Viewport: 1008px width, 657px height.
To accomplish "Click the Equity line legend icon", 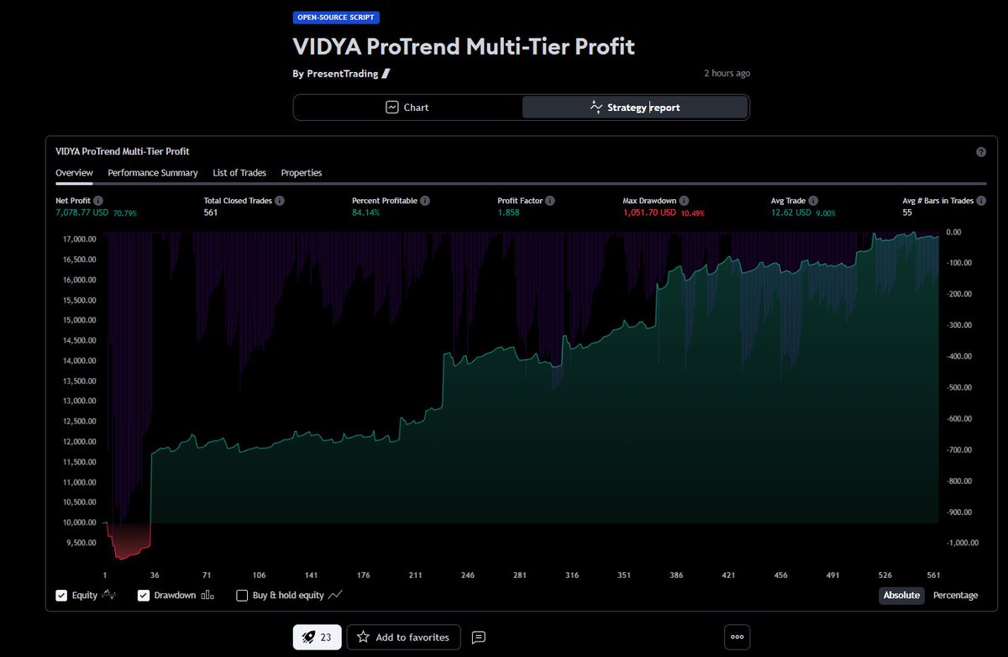I will pos(111,595).
